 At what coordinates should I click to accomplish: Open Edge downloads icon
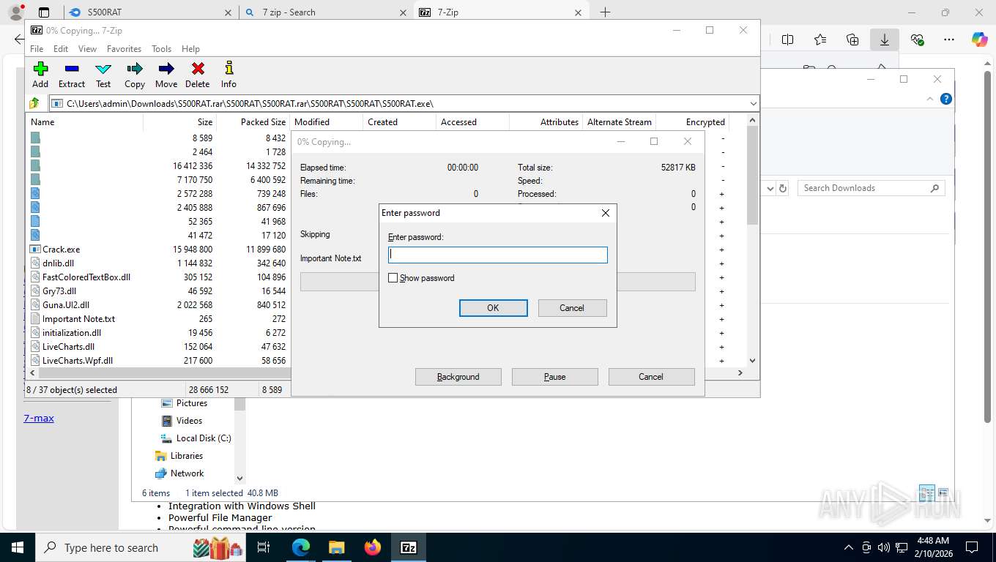(885, 40)
